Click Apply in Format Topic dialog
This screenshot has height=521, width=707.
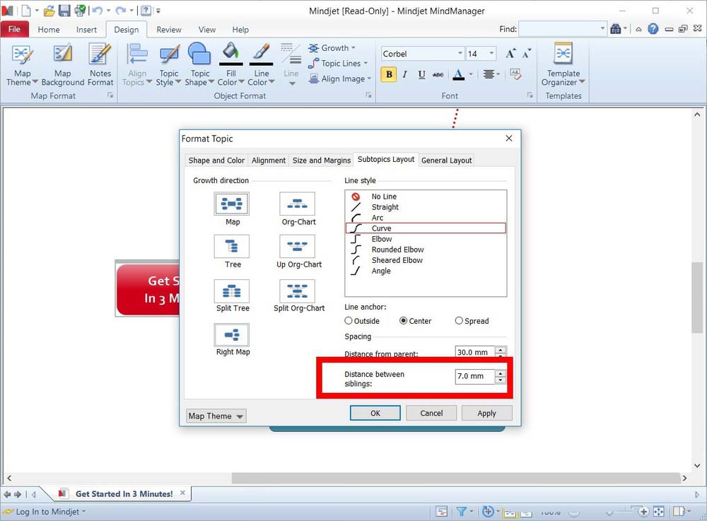pos(486,413)
